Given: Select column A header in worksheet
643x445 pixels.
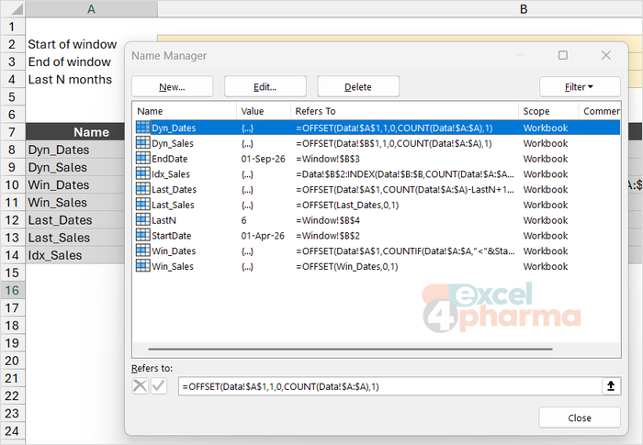Looking at the screenshot, I should click(92, 8).
